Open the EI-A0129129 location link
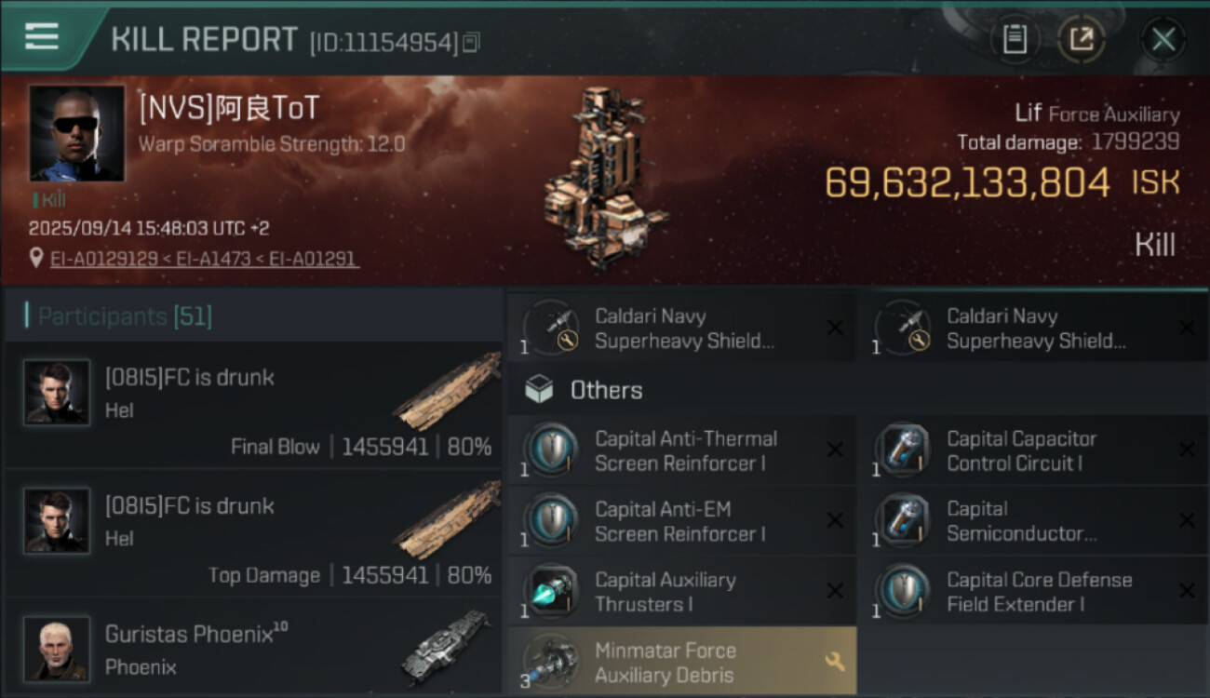This screenshot has height=698, width=1210. point(103,259)
